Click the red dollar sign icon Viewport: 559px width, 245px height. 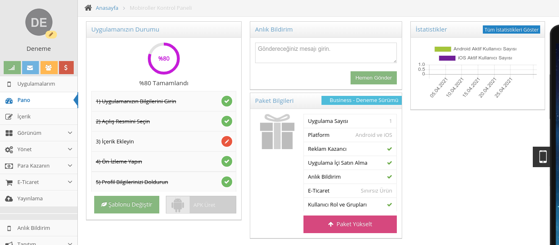coord(66,68)
